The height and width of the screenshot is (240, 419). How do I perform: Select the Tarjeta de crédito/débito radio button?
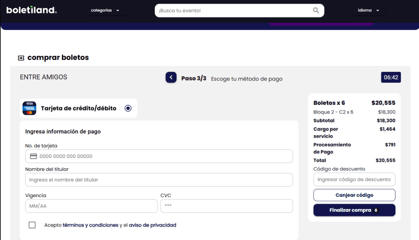coord(128,108)
